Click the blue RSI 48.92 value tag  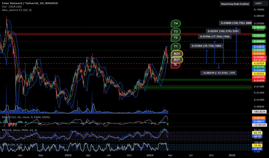click(x=257, y=136)
